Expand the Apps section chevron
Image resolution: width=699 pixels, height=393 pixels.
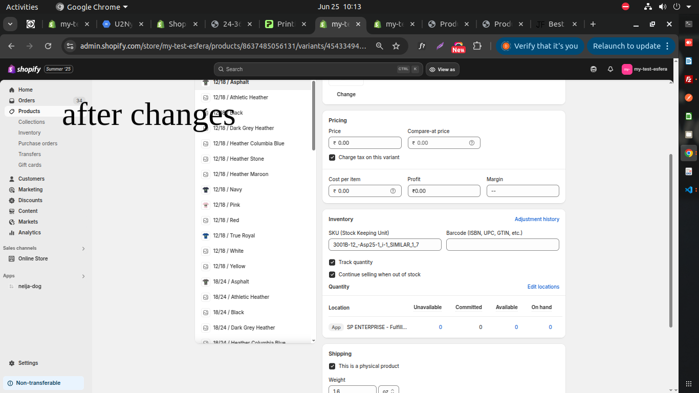click(83, 276)
